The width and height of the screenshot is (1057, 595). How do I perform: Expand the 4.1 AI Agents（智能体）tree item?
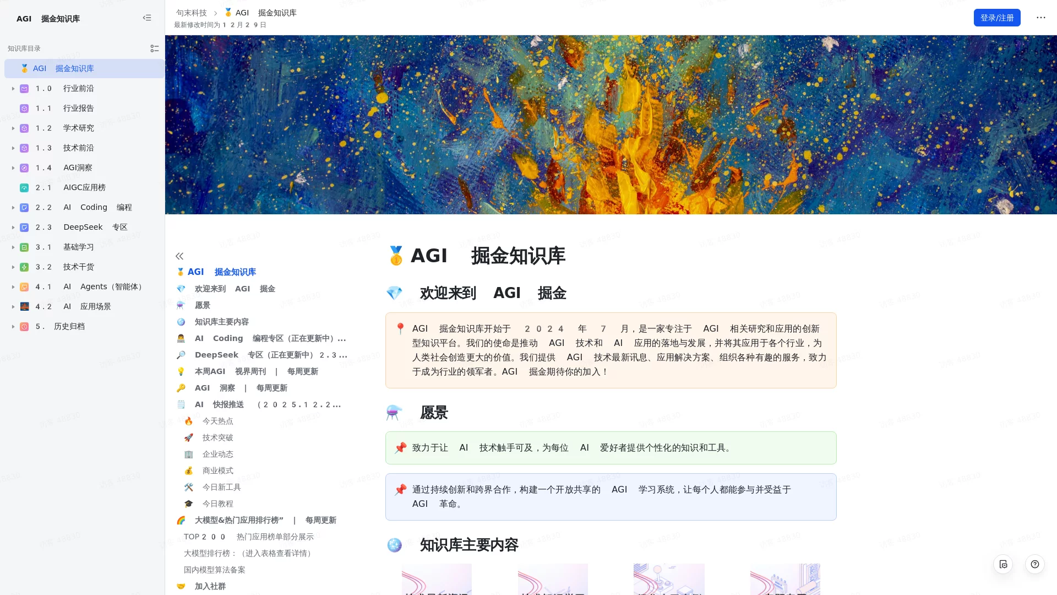point(13,286)
